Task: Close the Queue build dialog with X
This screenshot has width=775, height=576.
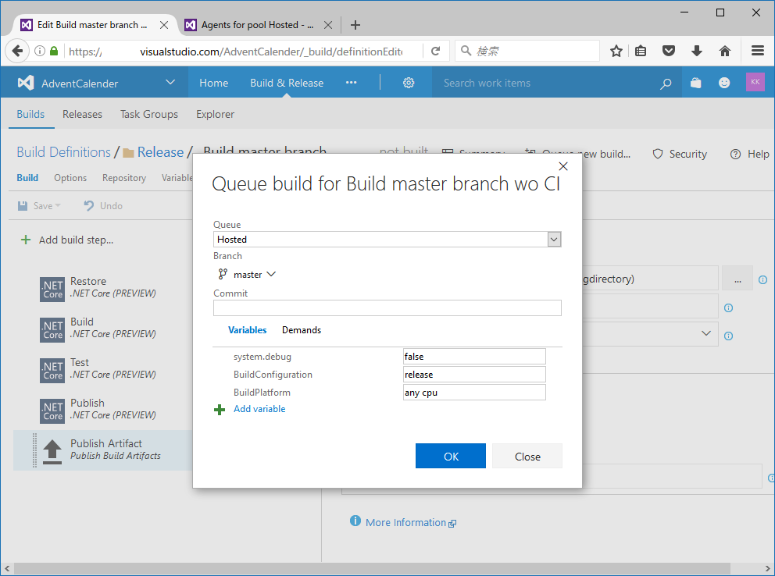Action: (x=563, y=166)
